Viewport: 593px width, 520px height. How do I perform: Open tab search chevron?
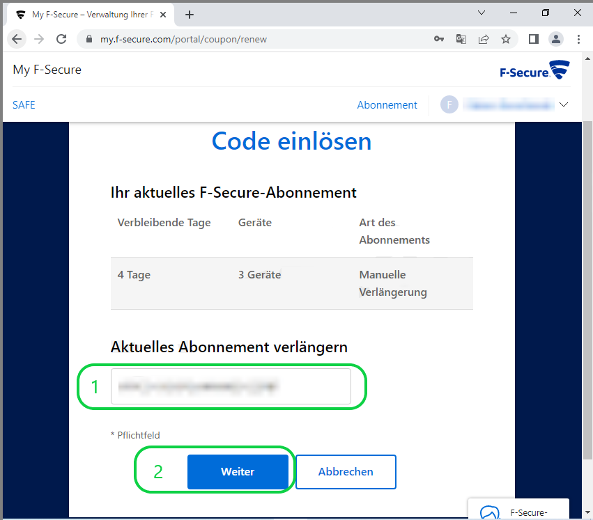point(482,13)
